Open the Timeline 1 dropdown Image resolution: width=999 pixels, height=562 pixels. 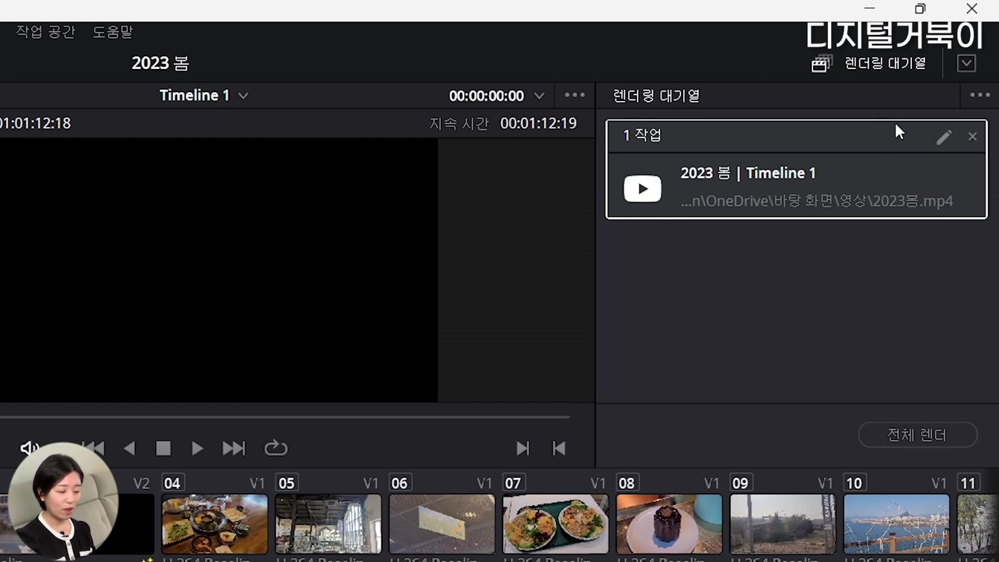coord(204,95)
